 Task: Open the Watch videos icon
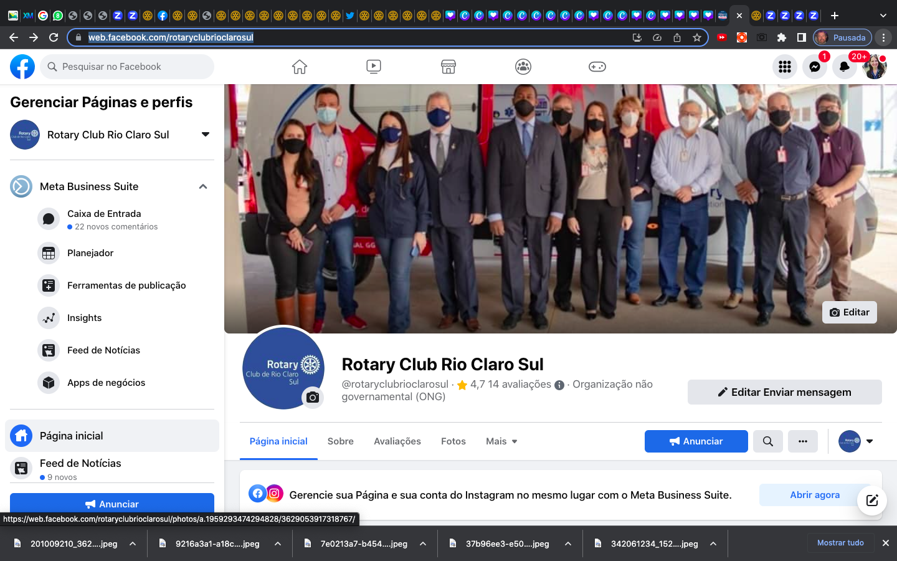coord(374,67)
